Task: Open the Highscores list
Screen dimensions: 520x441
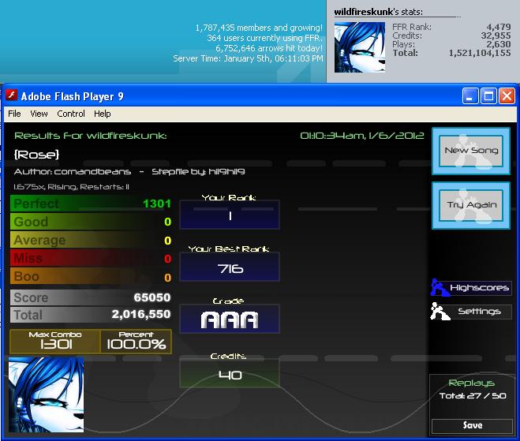Action: tap(479, 287)
